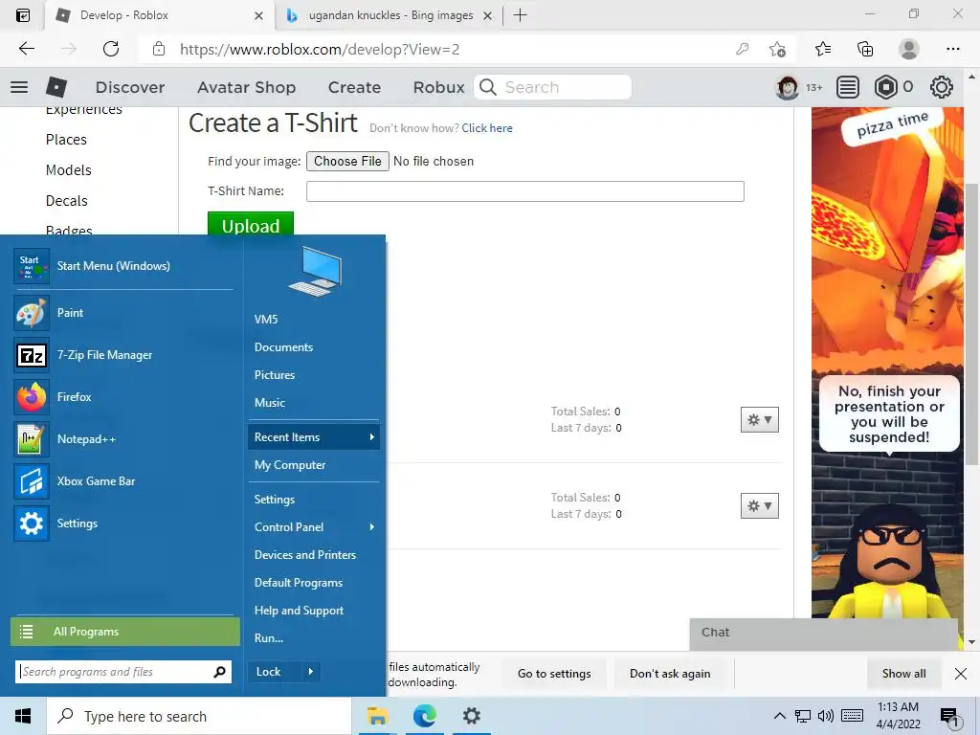
Task: Open File Explorer from the taskbar
Action: 377,716
